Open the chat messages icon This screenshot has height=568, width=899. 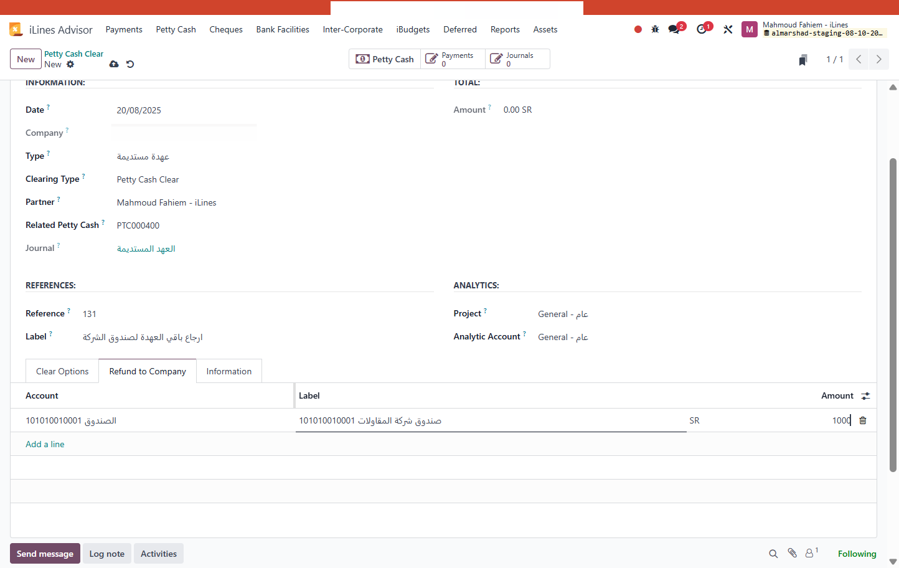tap(674, 29)
